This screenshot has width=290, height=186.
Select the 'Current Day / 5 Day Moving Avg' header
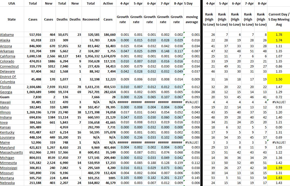pyautogui.click(x=279, y=20)
